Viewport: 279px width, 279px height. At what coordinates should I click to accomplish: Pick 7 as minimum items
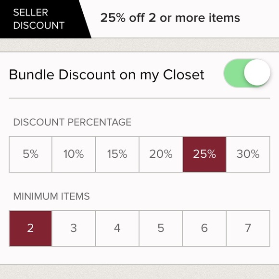point(248,228)
